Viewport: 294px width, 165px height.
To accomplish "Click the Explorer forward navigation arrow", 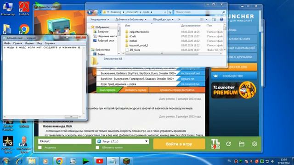I will click(x=96, y=12).
